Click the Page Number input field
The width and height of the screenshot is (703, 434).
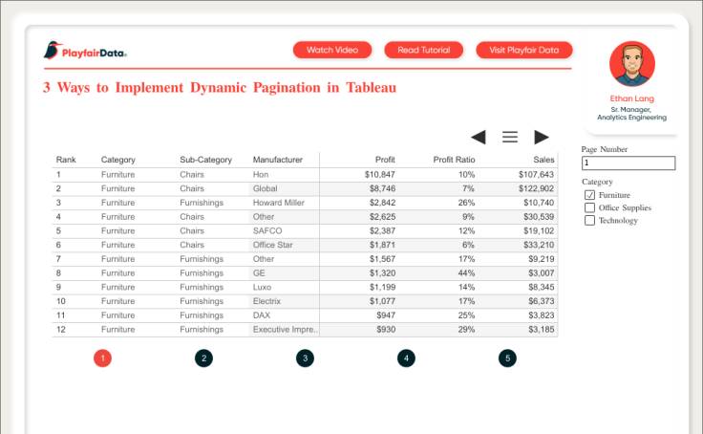(628, 163)
